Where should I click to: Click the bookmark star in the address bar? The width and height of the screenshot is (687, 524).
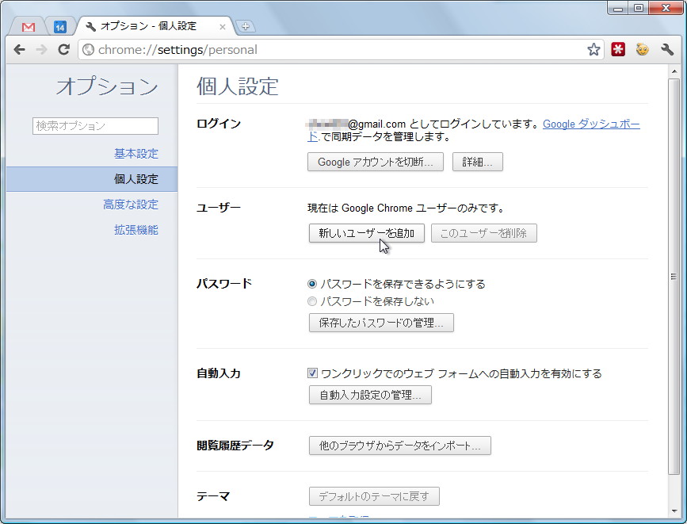tap(593, 48)
